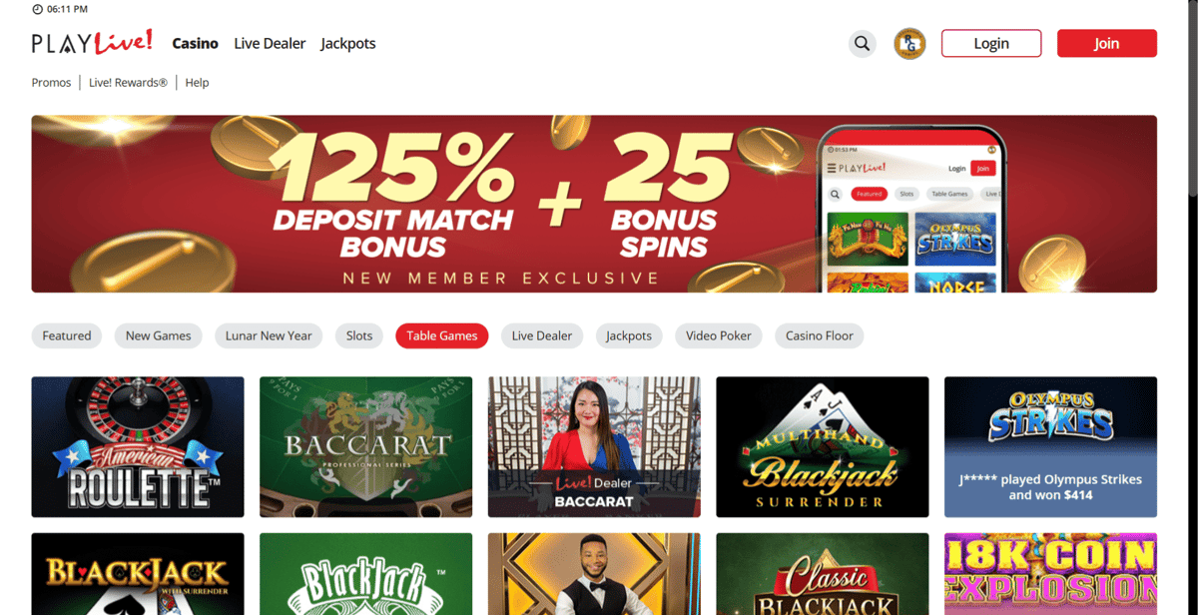Click the PlayLive! logo
The image size is (1198, 615).
[92, 43]
